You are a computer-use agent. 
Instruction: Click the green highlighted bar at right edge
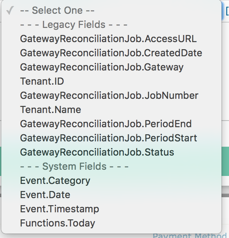[225, 161]
